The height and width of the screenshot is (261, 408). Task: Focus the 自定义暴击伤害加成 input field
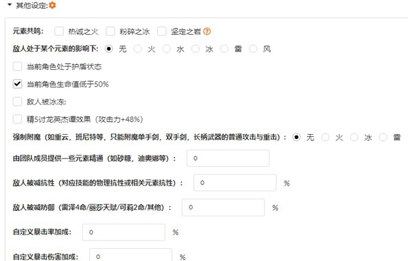coord(131,256)
